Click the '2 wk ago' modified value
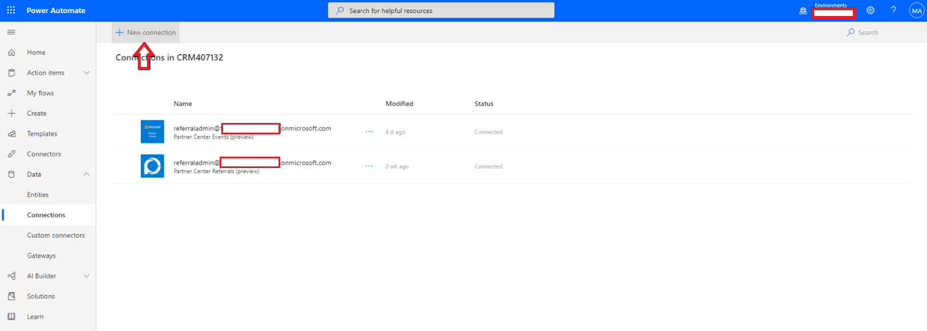927x331 pixels. [x=397, y=166]
